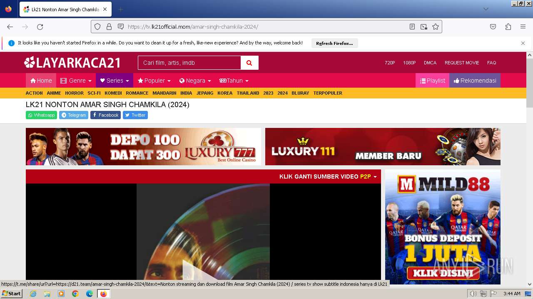
Task: Open the Luxury111 Member Baru banner
Action: 383,147
